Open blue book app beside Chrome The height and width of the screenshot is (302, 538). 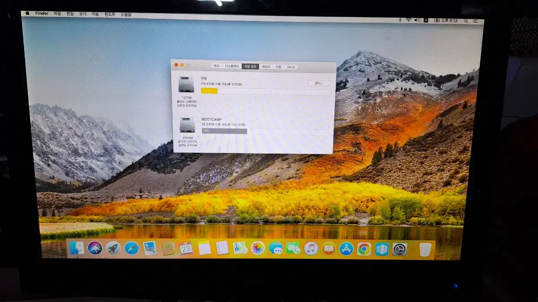(382, 249)
